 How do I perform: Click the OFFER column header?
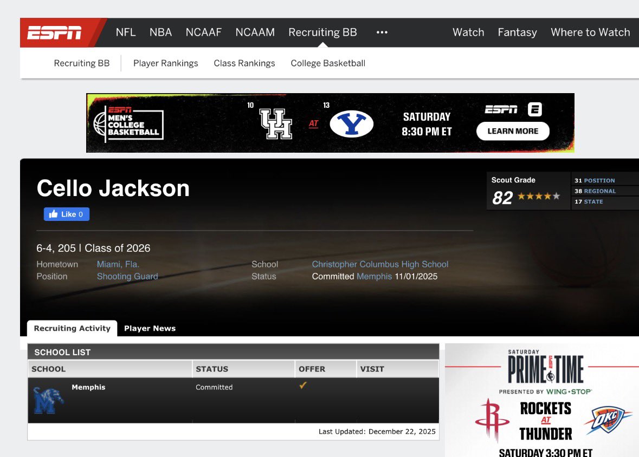pyautogui.click(x=326, y=369)
